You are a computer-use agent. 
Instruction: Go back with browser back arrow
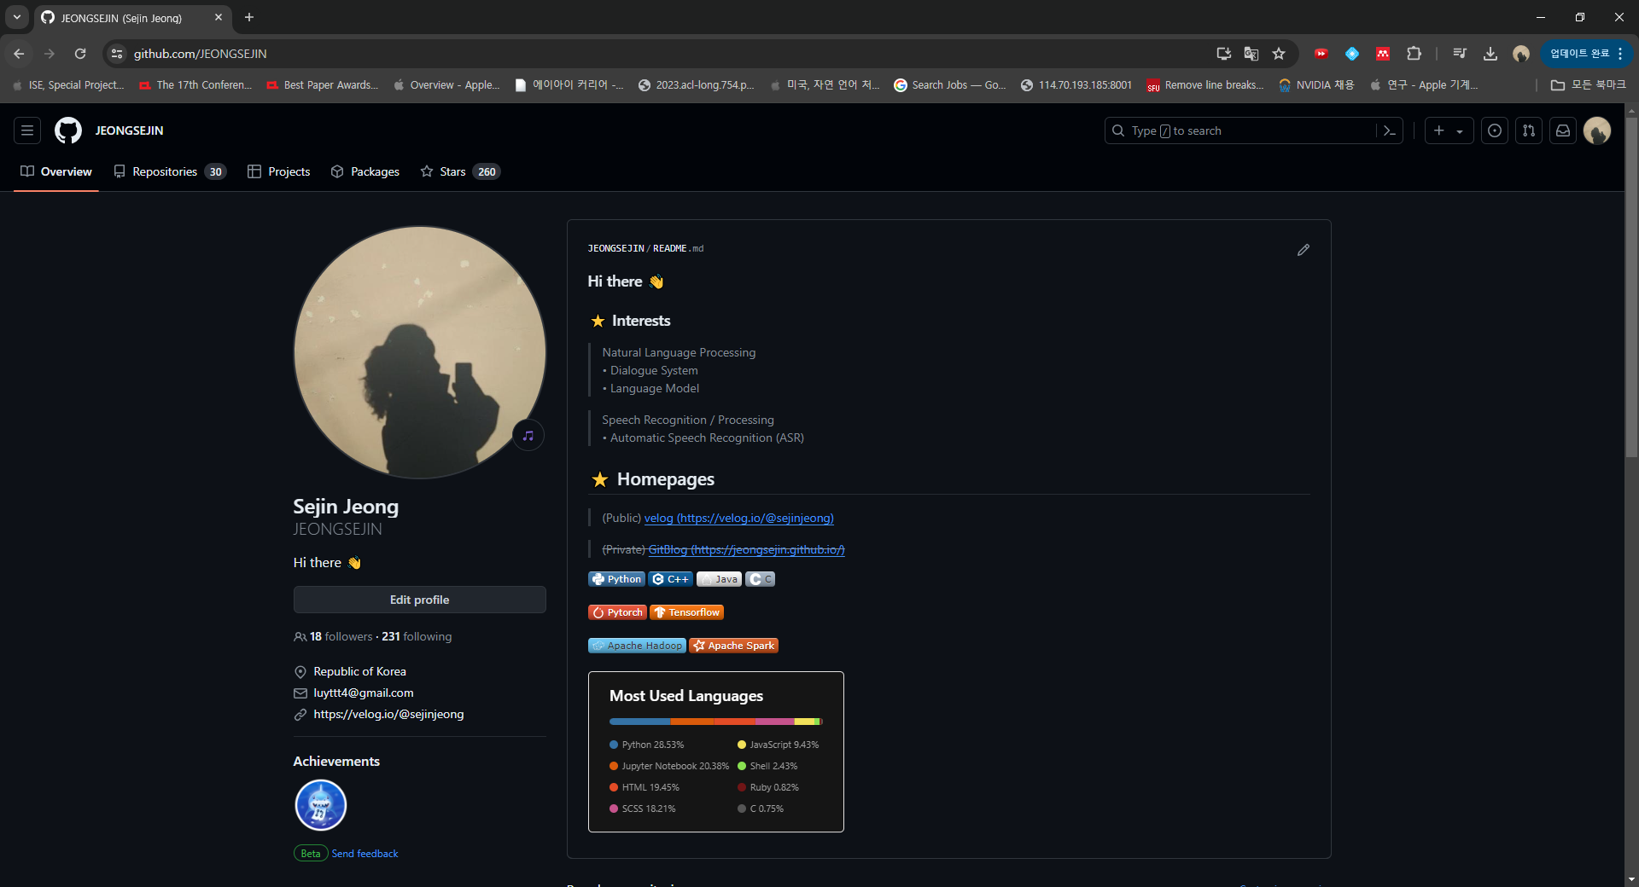(19, 54)
